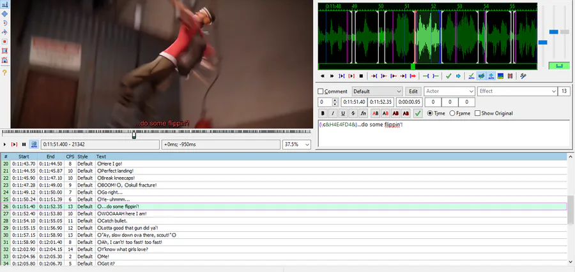Image resolution: width=575 pixels, height=272 pixels.
Task: Go to selection with blue arrow icon
Action: 458,76
